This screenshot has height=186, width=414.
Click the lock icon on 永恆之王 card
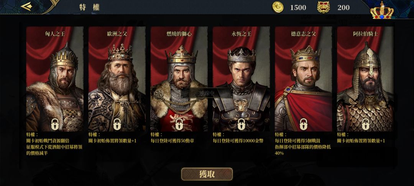pos(242,124)
